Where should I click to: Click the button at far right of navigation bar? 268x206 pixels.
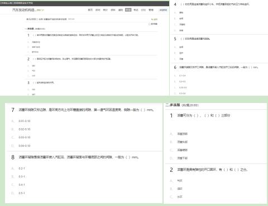[163, 10]
